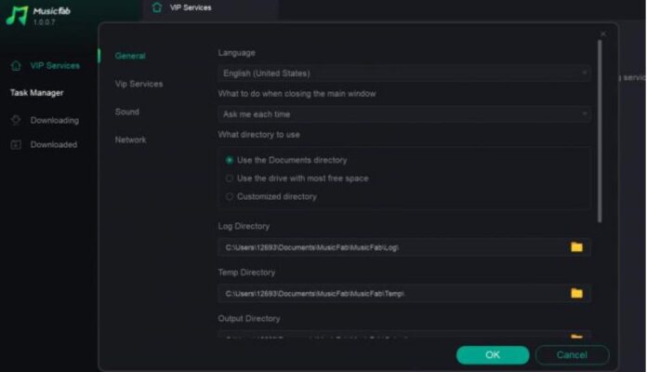Image resolution: width=647 pixels, height=372 pixels.
Task: Select Use the drive with most free space
Action: coord(230,178)
